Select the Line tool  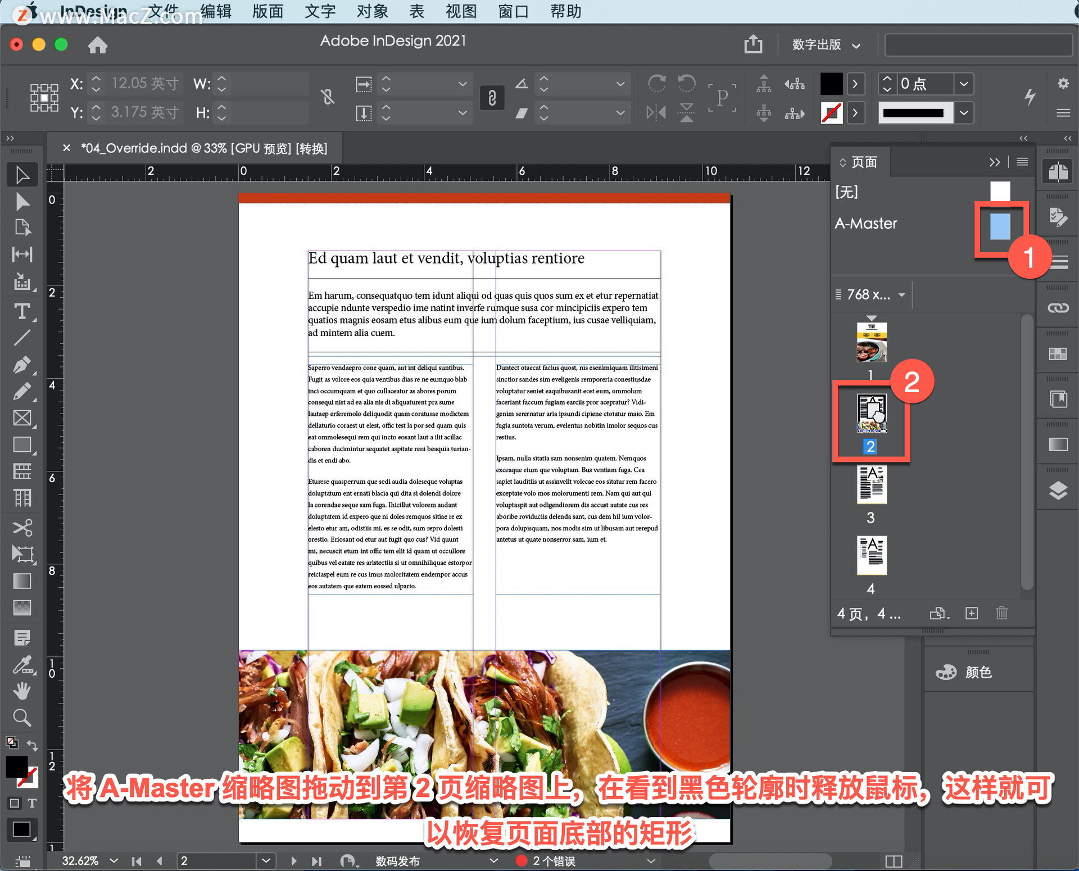[x=22, y=338]
